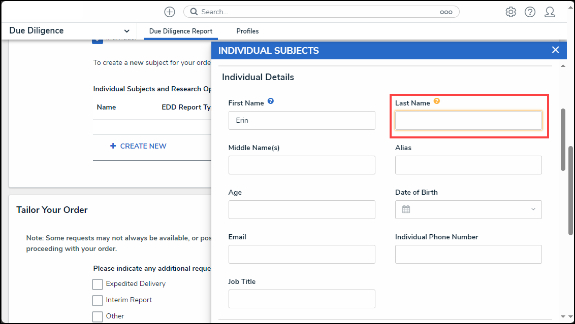
Task: Close the Individual Subjects panel
Action: tap(556, 50)
